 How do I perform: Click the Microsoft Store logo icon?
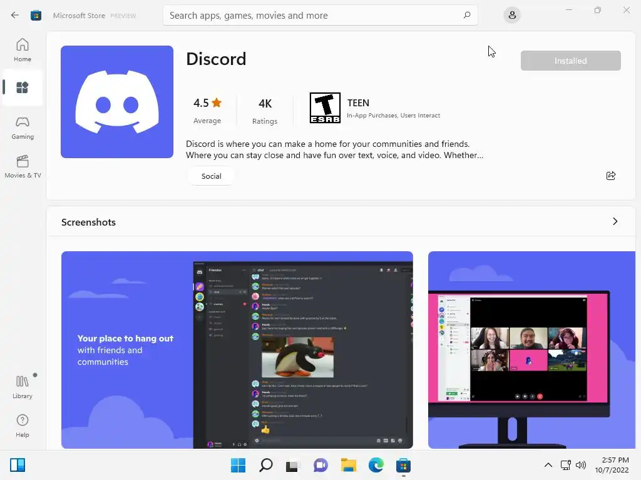click(36, 15)
